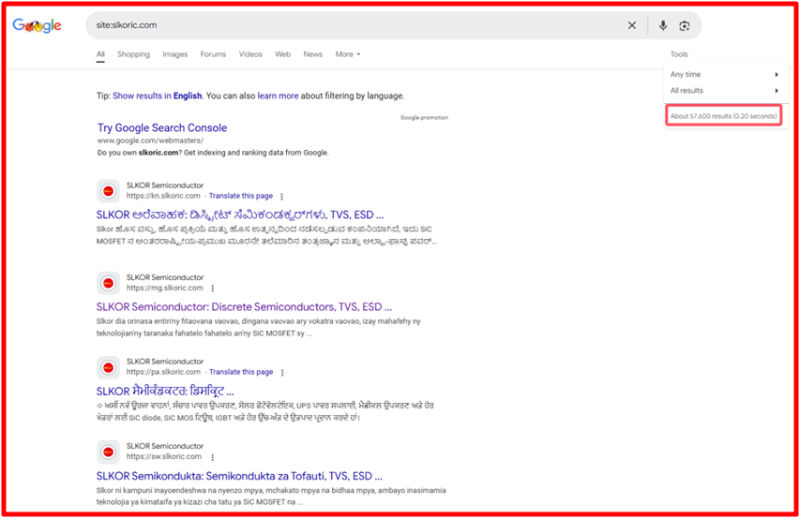The image size is (800, 518).
Task: Click the Tools button
Action: [678, 54]
